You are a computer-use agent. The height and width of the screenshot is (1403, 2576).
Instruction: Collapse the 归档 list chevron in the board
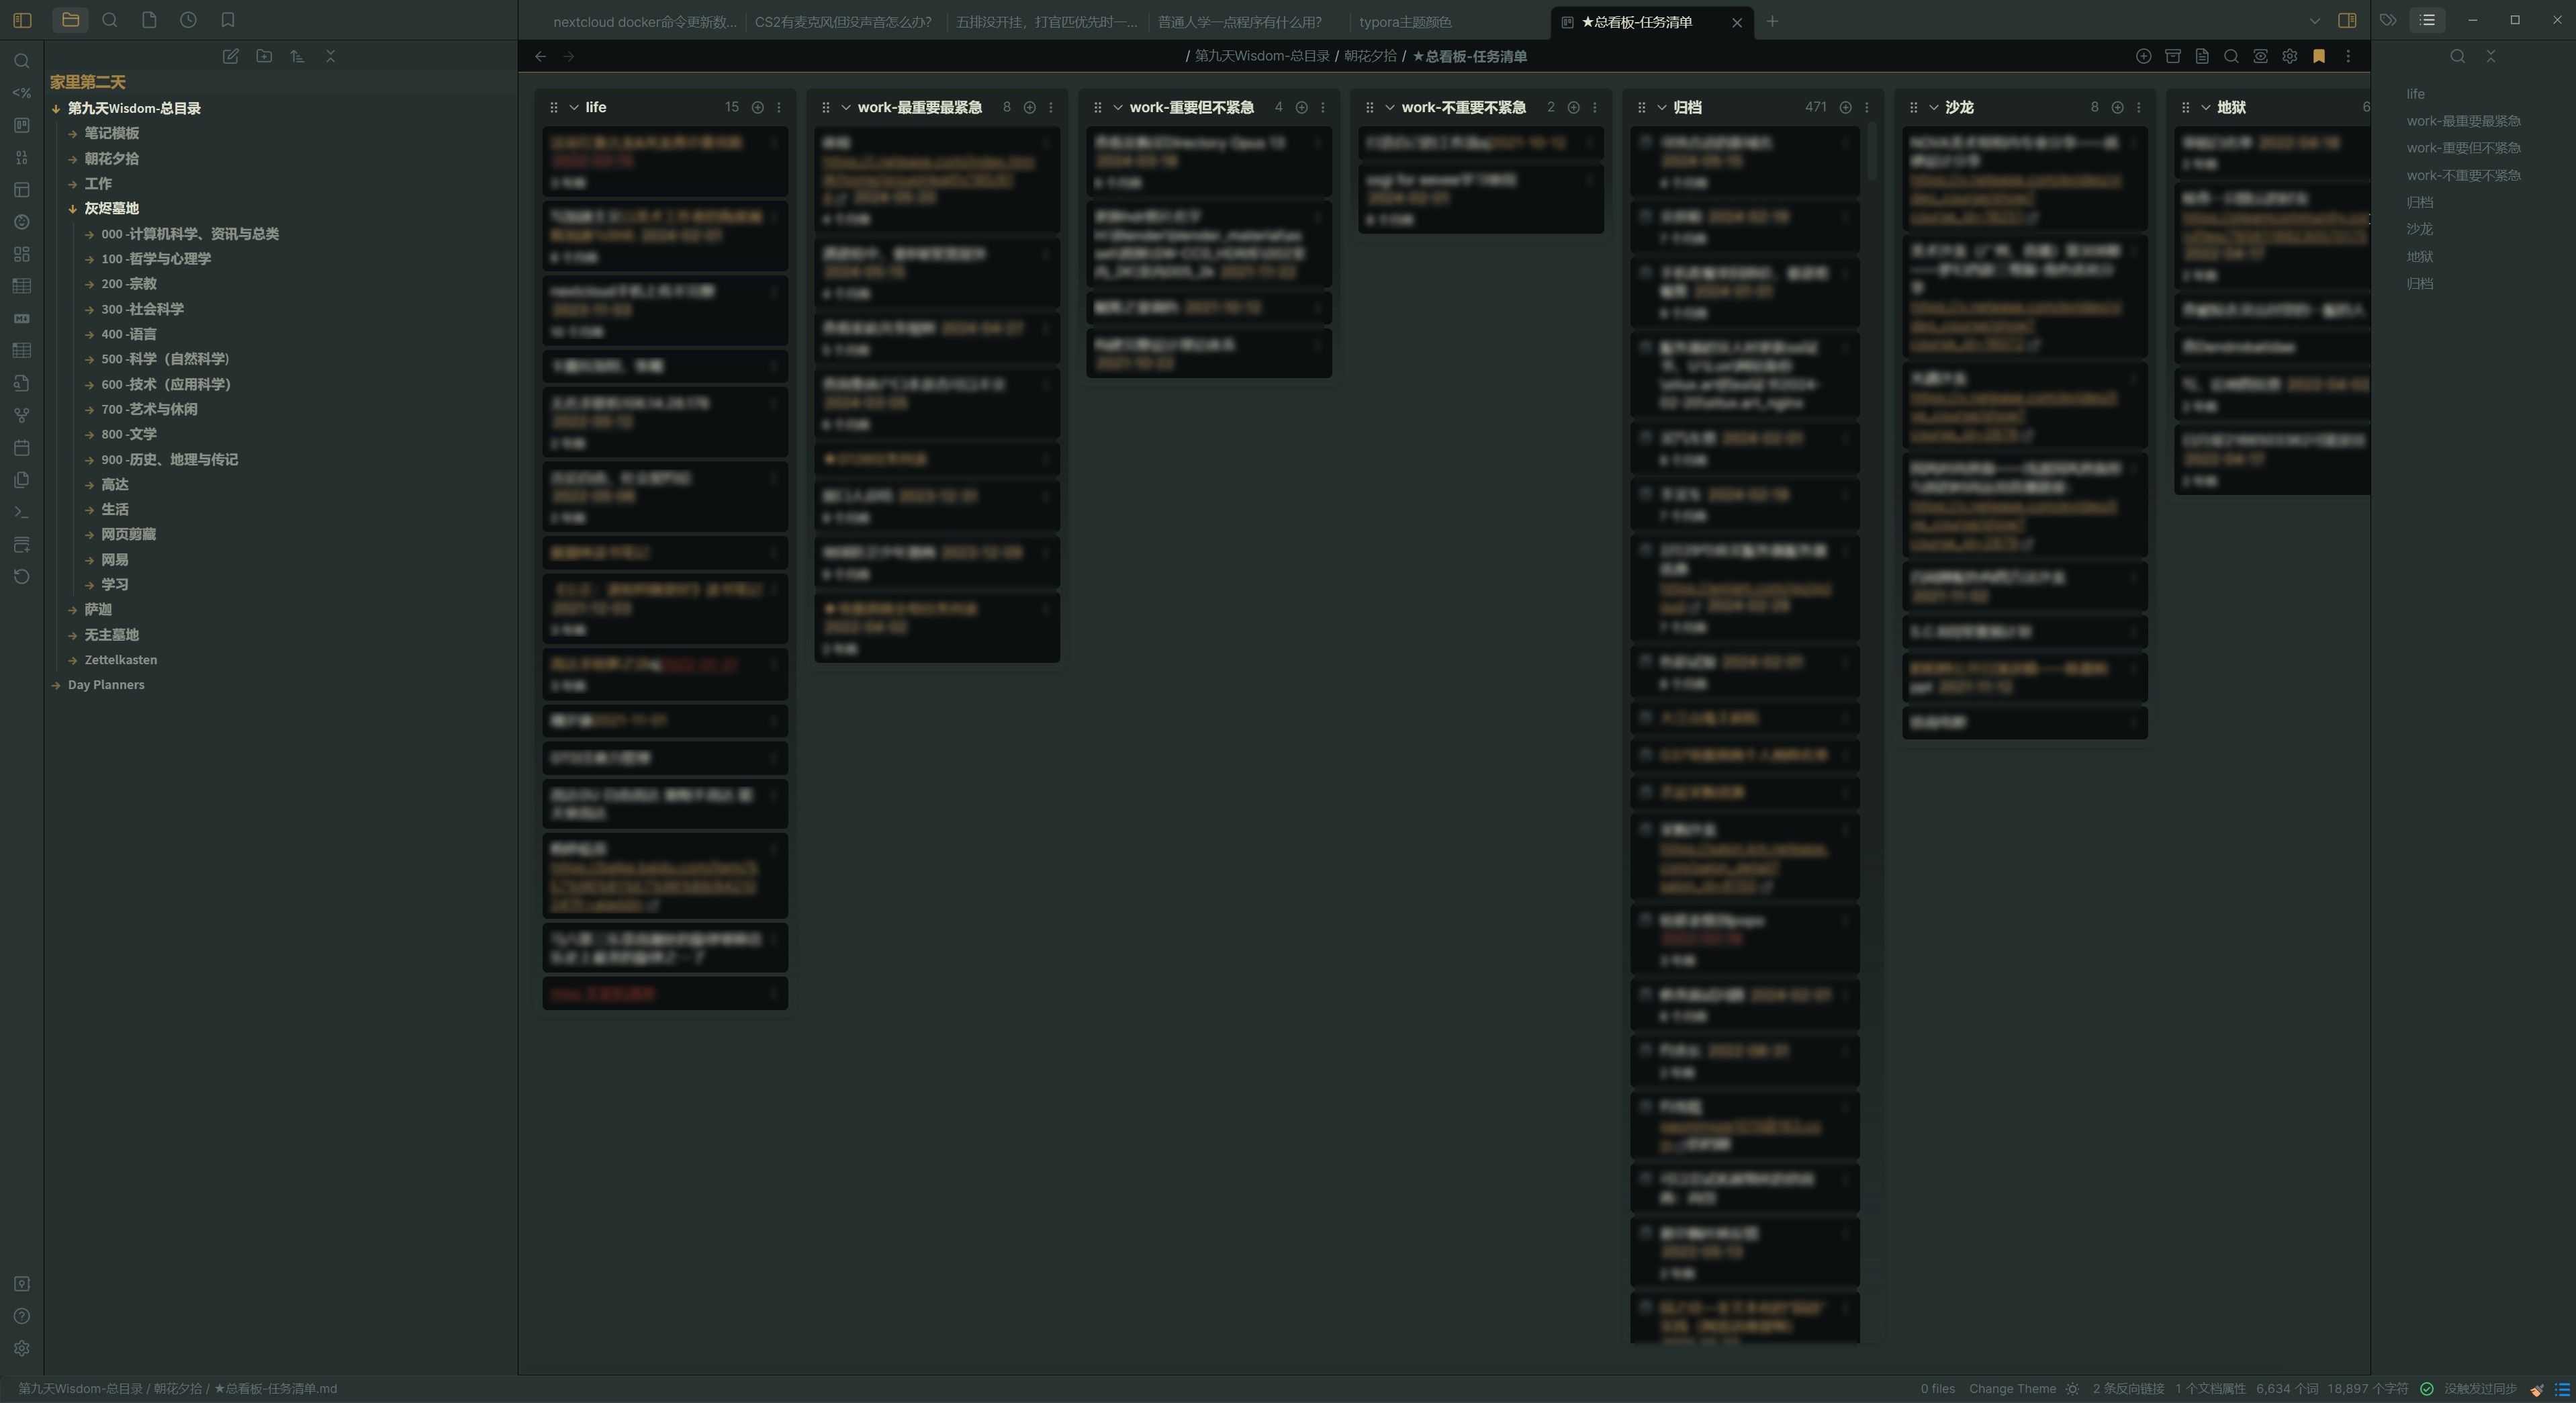pyautogui.click(x=1662, y=107)
